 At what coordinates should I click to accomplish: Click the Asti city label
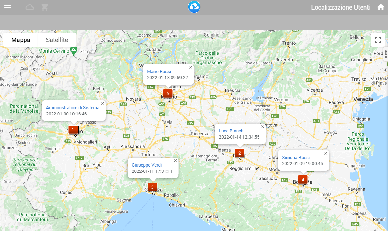click(108, 147)
